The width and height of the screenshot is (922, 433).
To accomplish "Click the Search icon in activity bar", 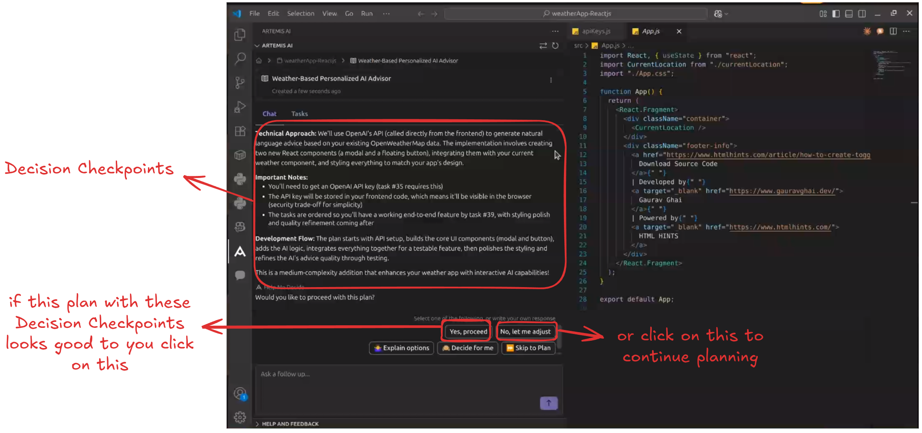I will point(240,58).
